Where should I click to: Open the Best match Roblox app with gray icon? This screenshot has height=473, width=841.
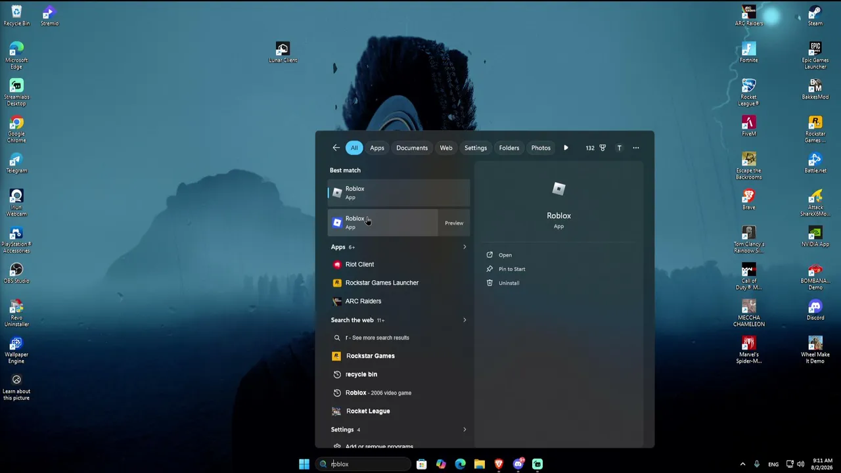(x=399, y=192)
